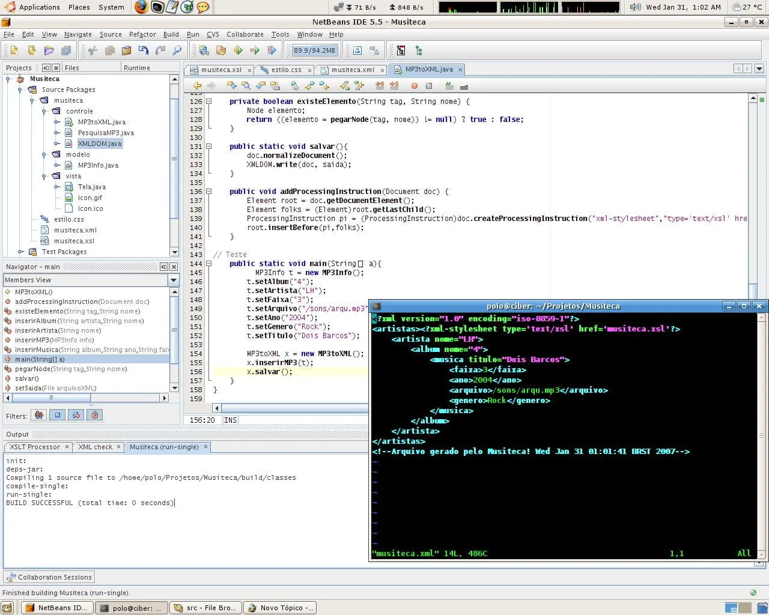769x615 pixels.
Task: Click the Run Main Project icon
Action: tap(238, 51)
